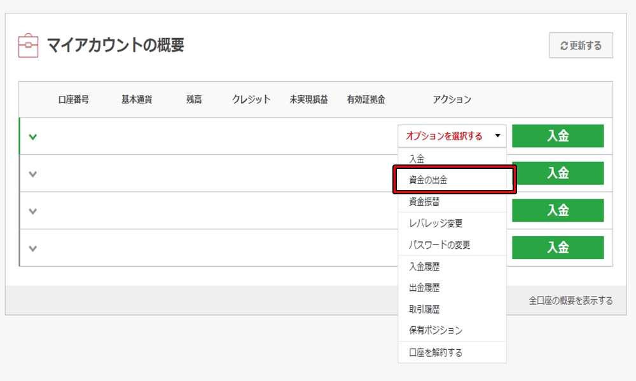Viewport: 636px width, 381px height.
Task: Click the top green 入金 button
Action: [x=558, y=135]
